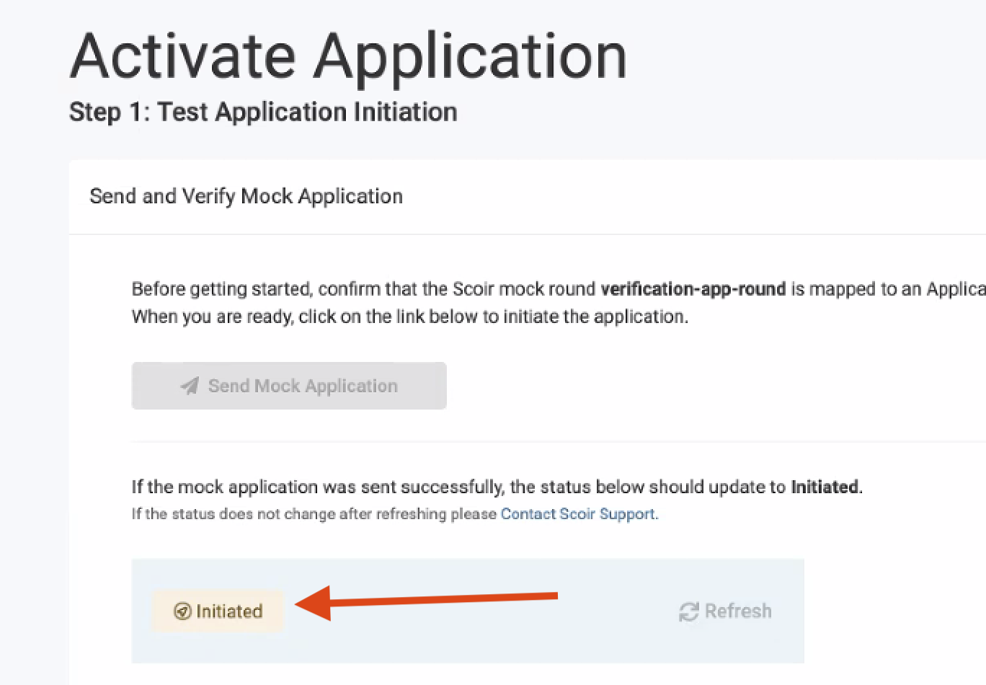Open the Contact Scoir Support link

click(x=578, y=514)
